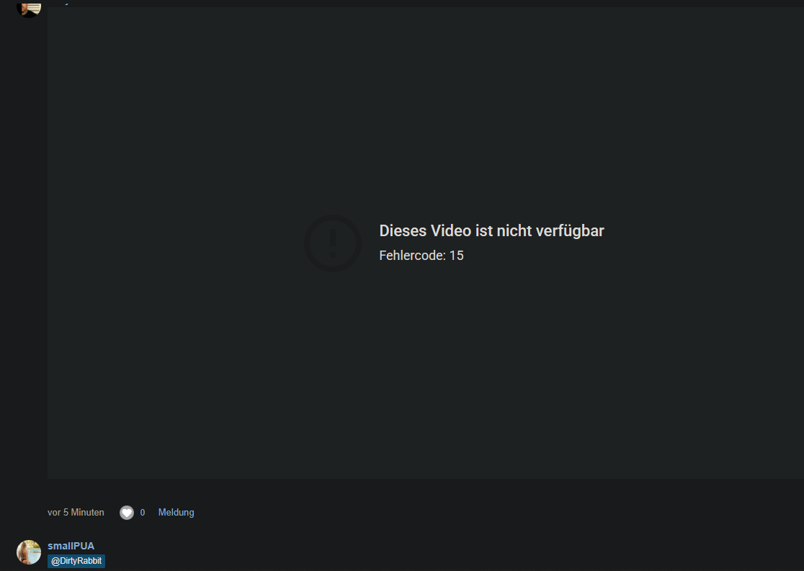804x571 pixels.
Task: Open the smallPUA username link
Action: [x=71, y=546]
